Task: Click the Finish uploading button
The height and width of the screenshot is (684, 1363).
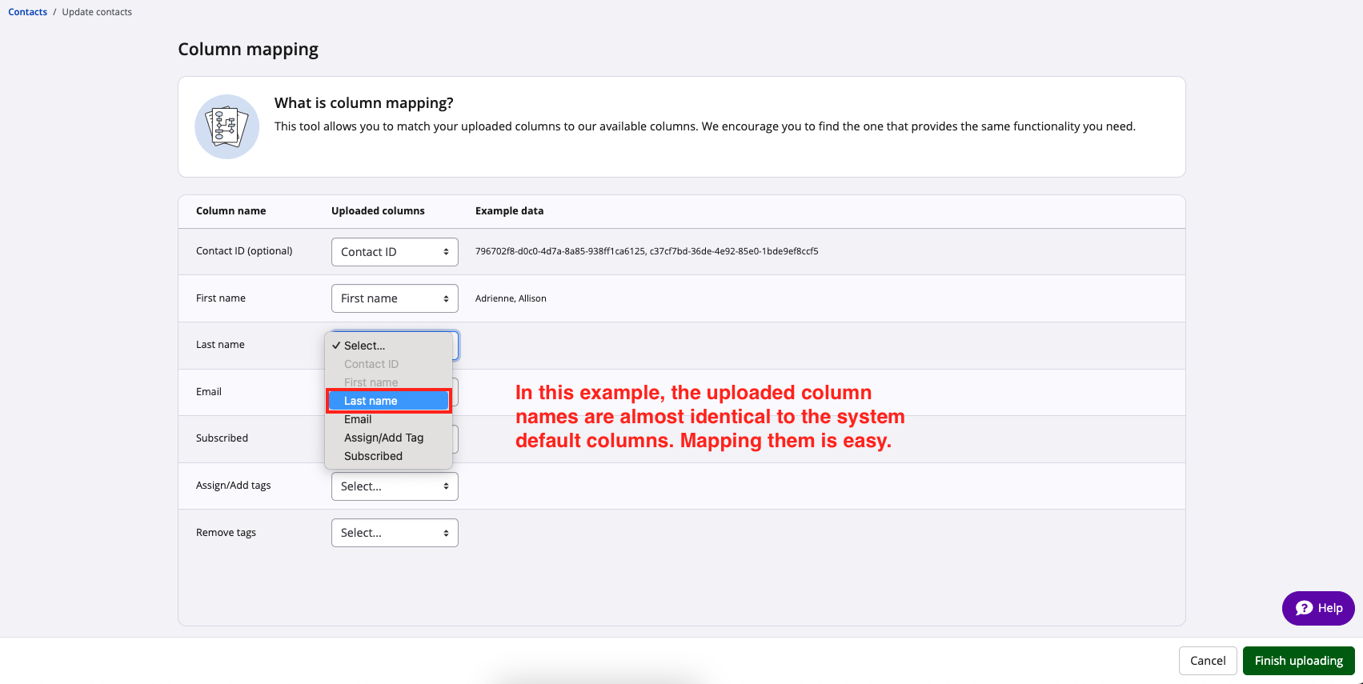Action: 1298,661
